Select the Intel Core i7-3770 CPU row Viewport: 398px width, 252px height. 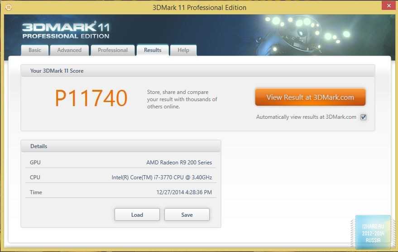(121, 177)
